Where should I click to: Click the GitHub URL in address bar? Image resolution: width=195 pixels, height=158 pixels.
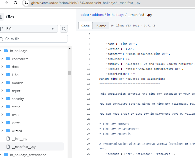click(x=86, y=3)
